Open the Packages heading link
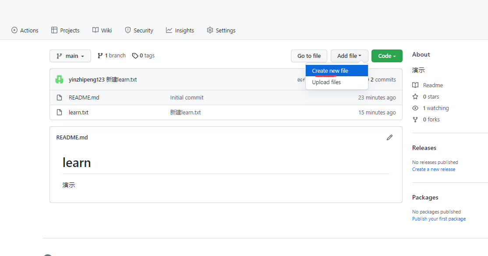This screenshot has width=488, height=256. (425, 197)
